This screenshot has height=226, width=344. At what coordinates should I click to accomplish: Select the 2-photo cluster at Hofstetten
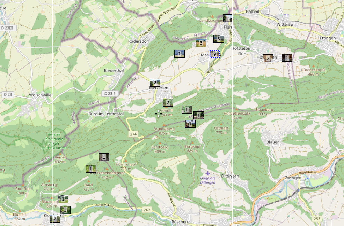[268, 58]
